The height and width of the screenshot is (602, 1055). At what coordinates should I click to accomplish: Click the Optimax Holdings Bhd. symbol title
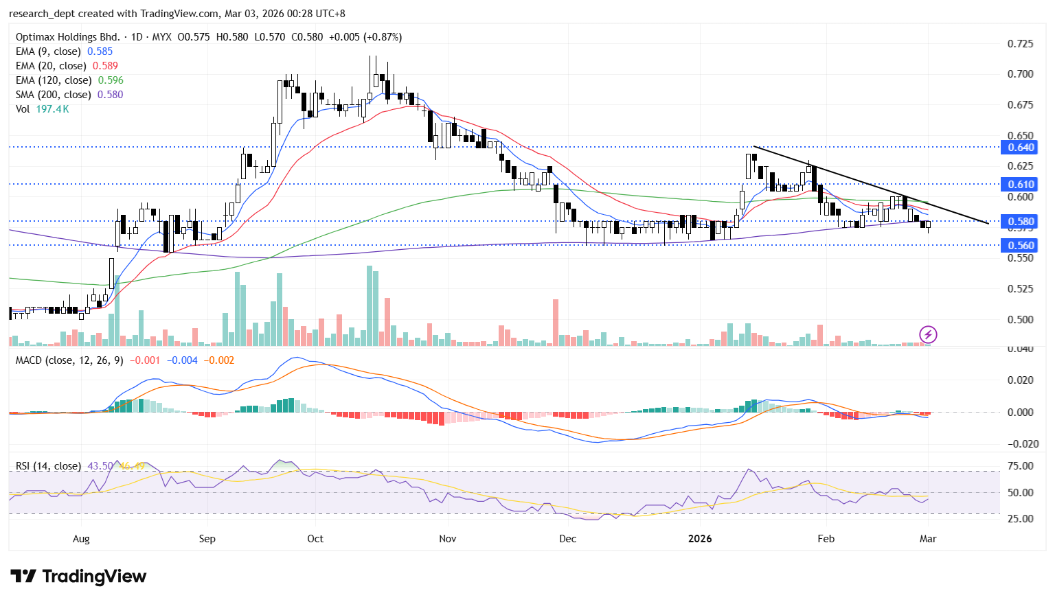tap(67, 37)
